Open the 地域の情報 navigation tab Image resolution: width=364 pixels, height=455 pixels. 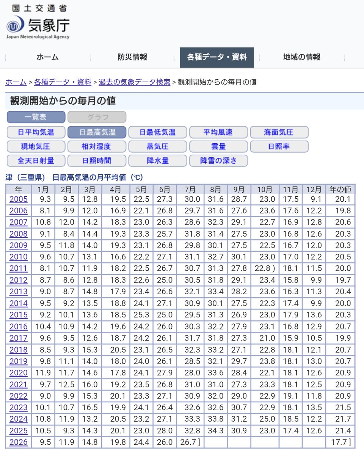point(302,57)
